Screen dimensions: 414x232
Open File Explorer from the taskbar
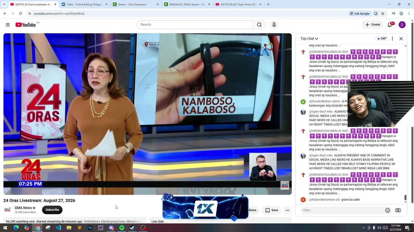tap(69, 228)
